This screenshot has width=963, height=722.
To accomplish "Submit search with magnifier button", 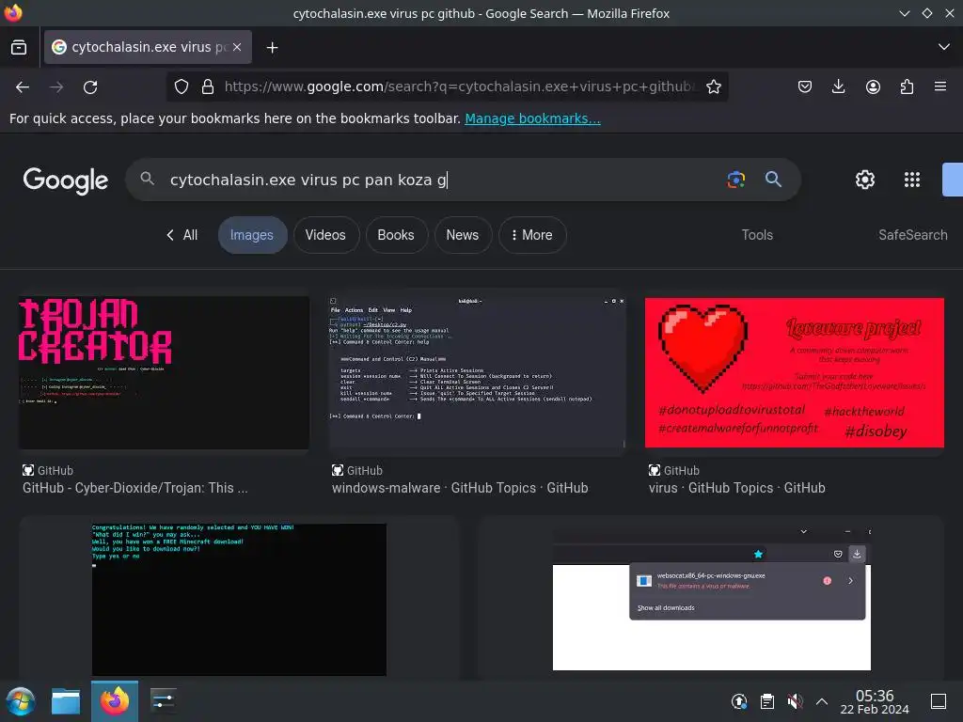I will (773, 180).
